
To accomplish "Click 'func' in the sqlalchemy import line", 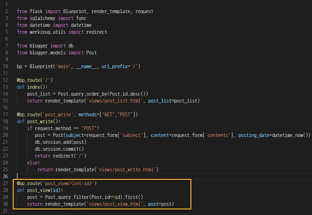I will 81,18.
